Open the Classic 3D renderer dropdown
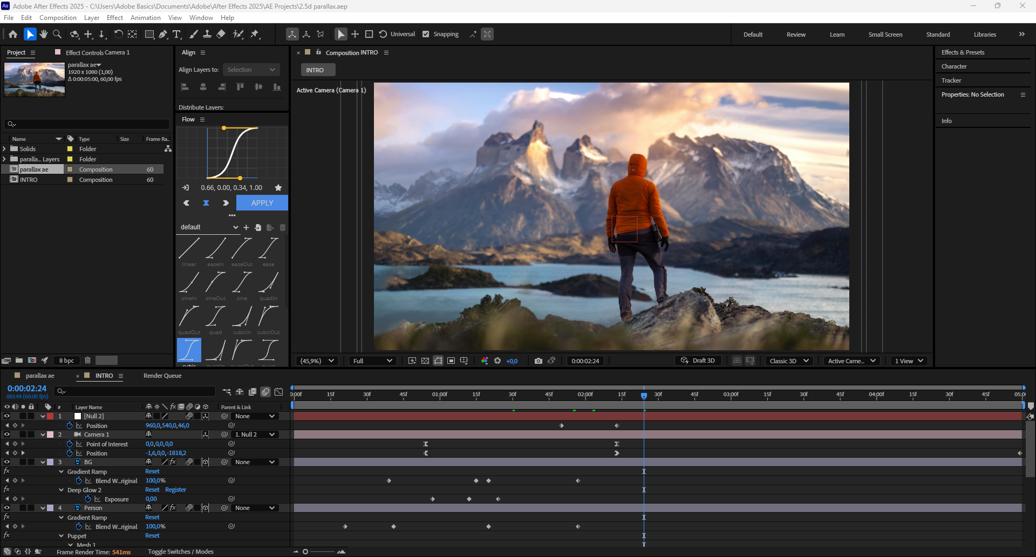The image size is (1036, 557). pos(789,361)
